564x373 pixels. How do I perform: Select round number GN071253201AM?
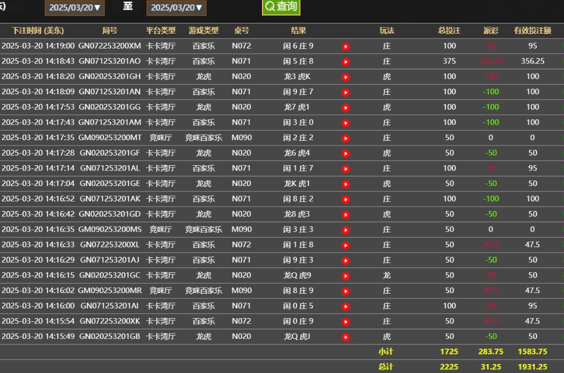point(110,123)
